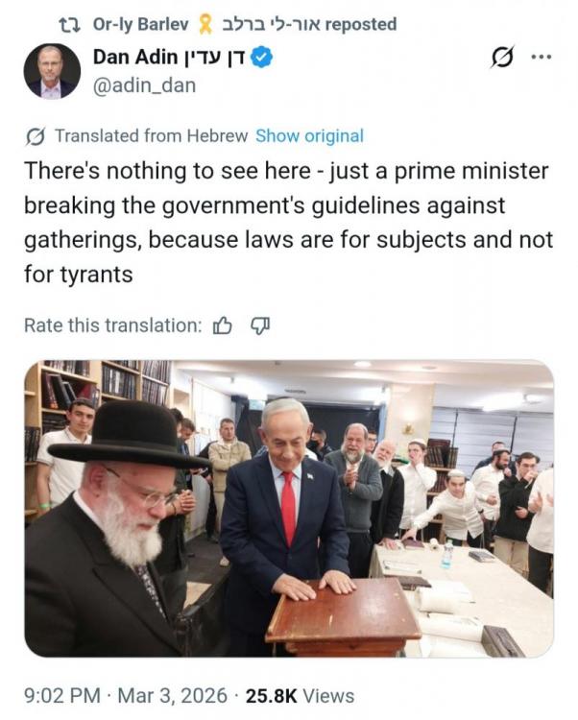Rate the translation with thumbs up
This screenshot has height=720, width=578.
(223, 325)
